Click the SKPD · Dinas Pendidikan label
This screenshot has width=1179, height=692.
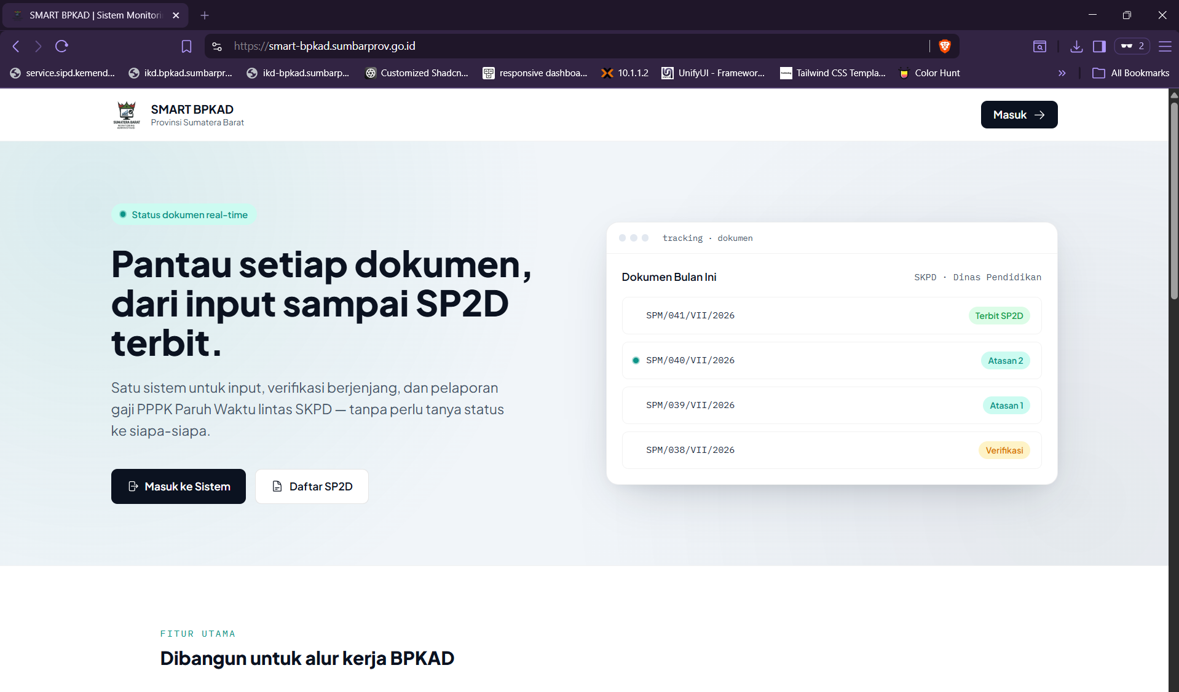tap(977, 277)
